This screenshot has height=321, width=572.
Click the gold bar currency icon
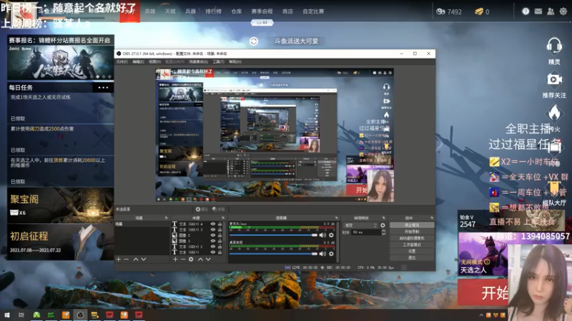[x=479, y=11]
